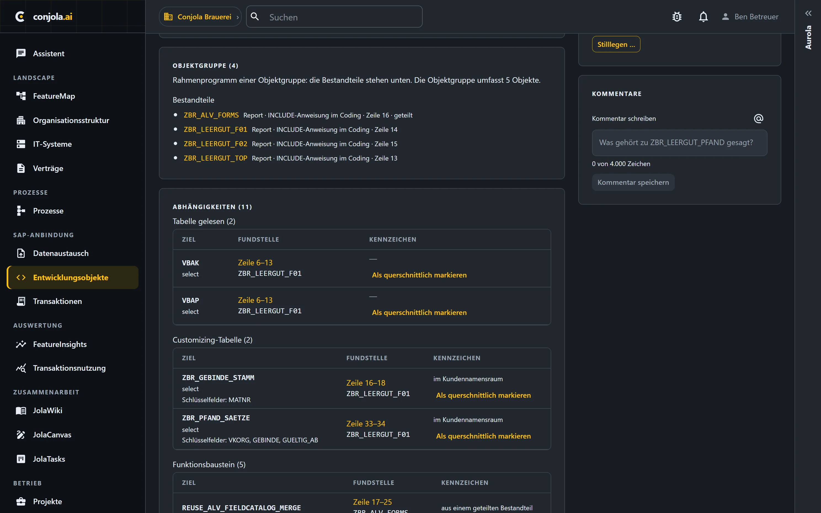Mark VBAP as querschnittlich
Image resolution: width=821 pixels, height=513 pixels.
[419, 312]
